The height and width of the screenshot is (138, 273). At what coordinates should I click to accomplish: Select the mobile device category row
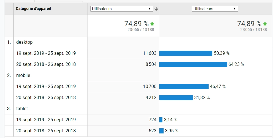tap(23, 75)
